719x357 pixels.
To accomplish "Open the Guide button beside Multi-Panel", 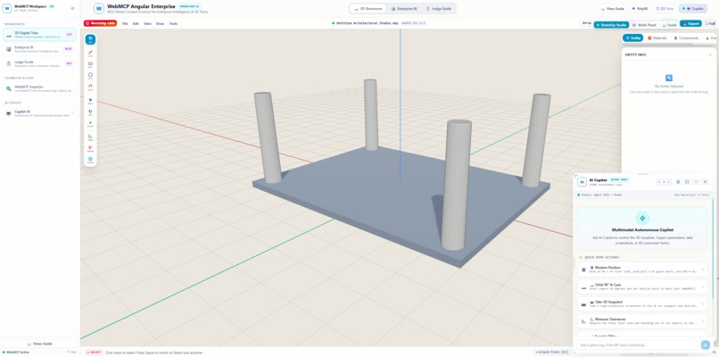I will [669, 25].
